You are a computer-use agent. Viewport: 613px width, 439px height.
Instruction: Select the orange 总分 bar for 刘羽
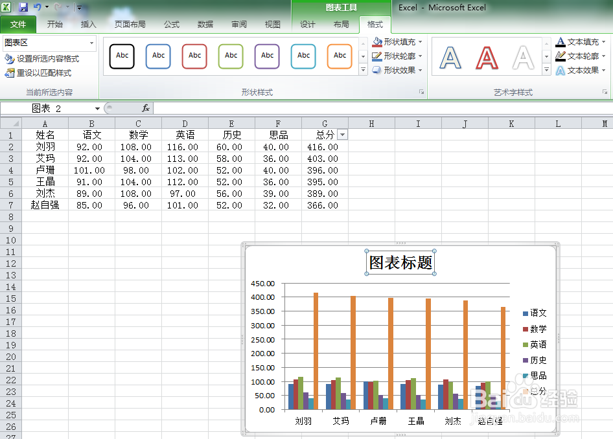316,351
